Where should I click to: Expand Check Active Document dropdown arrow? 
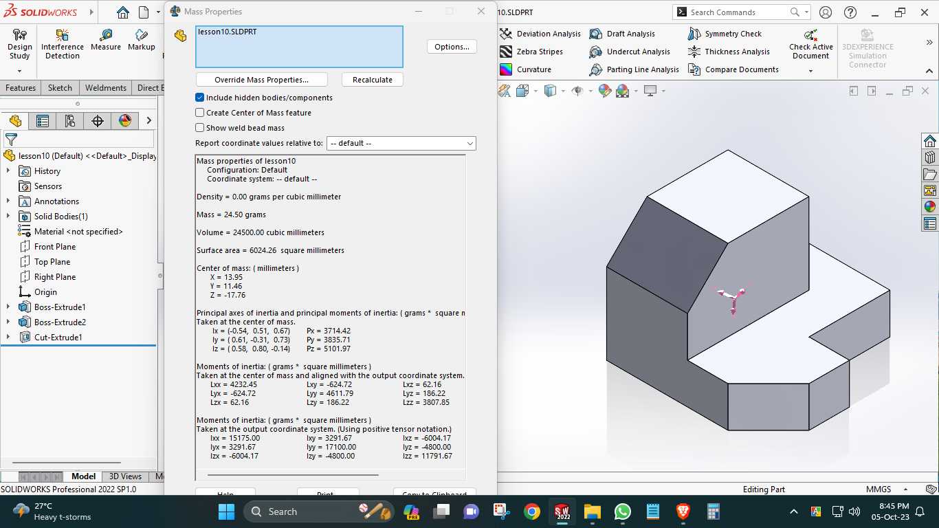click(x=810, y=71)
